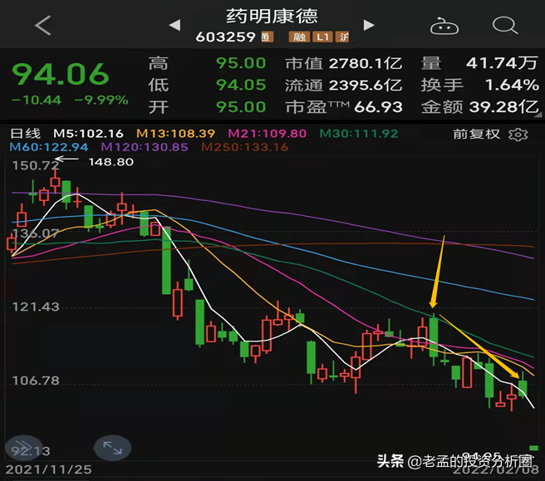Viewport: 545px width, 481px height.
Task: Tap the start date 2021/11/25
Action: [x=49, y=469]
